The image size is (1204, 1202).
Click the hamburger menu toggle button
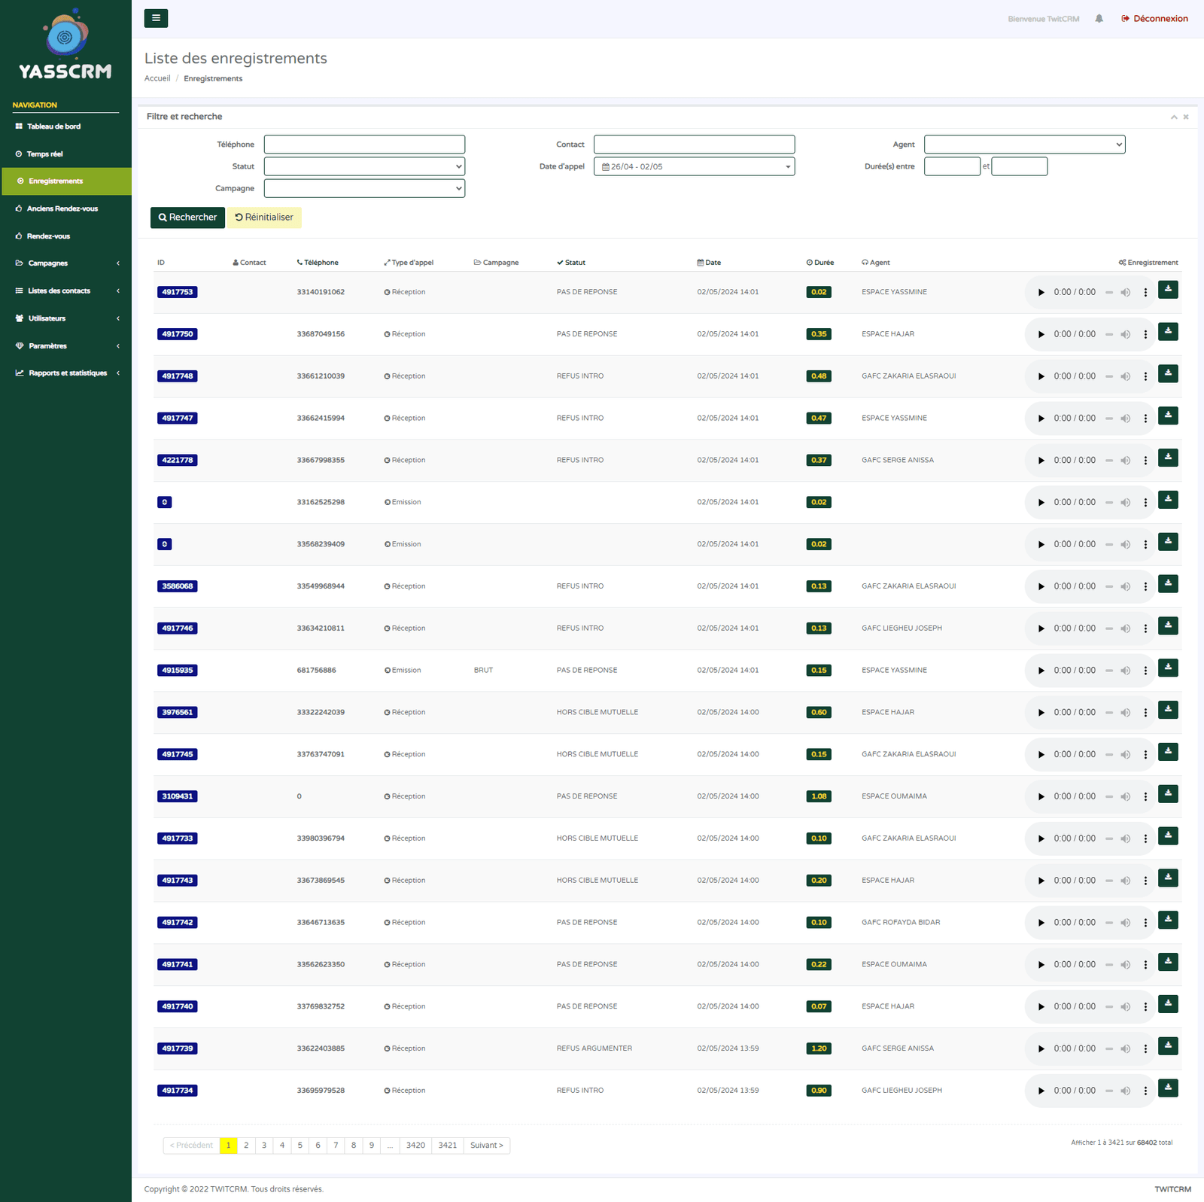click(156, 18)
